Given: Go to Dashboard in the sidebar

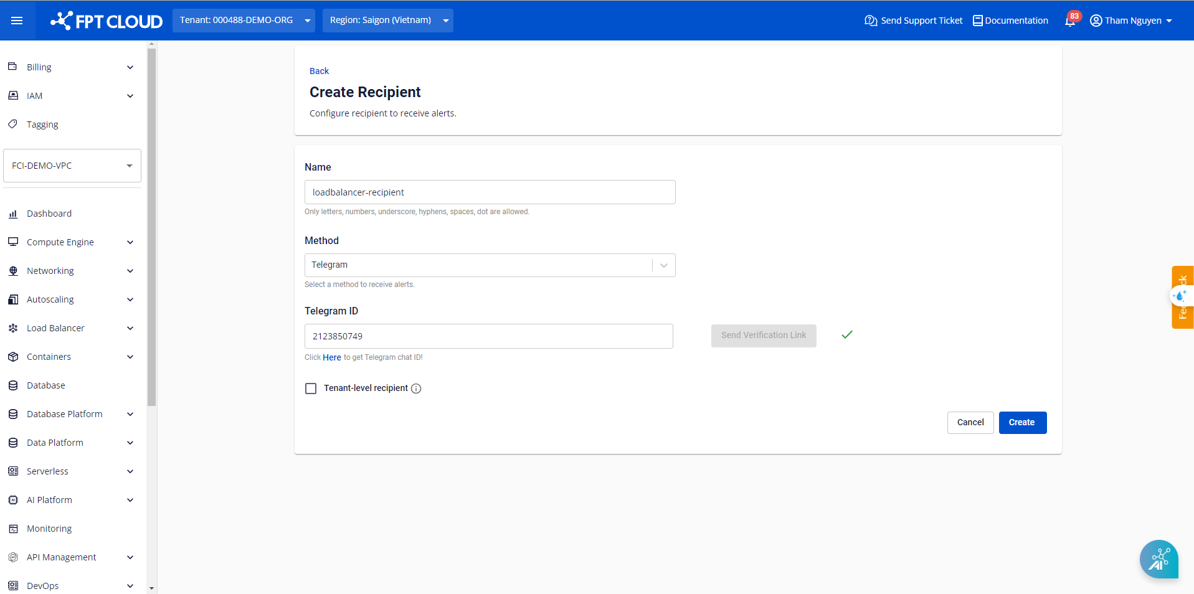Looking at the screenshot, I should [x=49, y=214].
